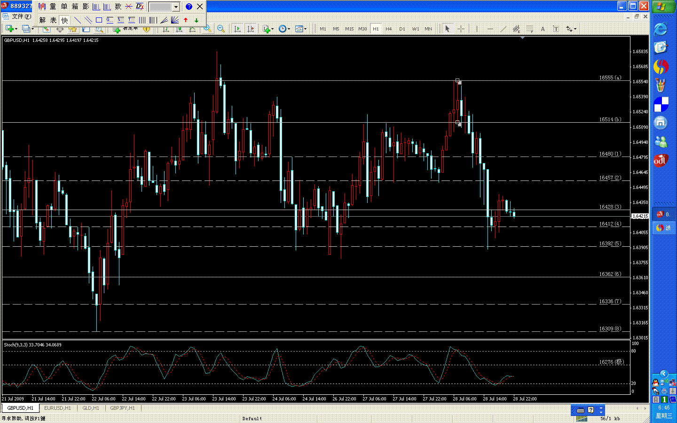The height and width of the screenshot is (423, 677).
Task: Switch chart timeframe to M1
Action: coord(323,29)
